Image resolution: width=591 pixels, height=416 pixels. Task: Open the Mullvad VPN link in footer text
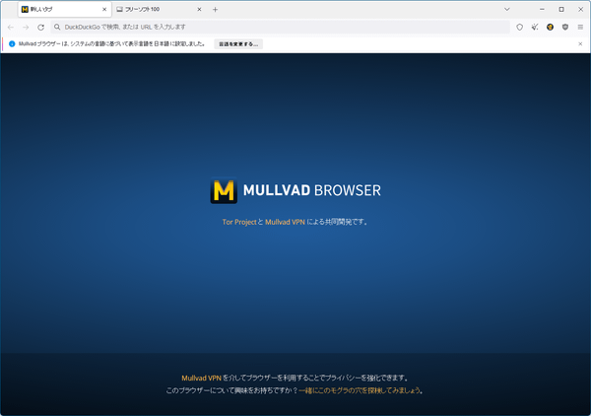[x=201, y=378]
